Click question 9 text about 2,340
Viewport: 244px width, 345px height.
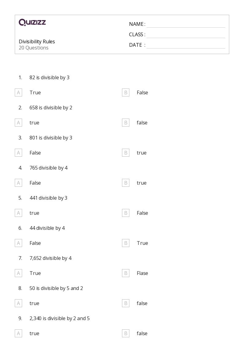(60, 318)
